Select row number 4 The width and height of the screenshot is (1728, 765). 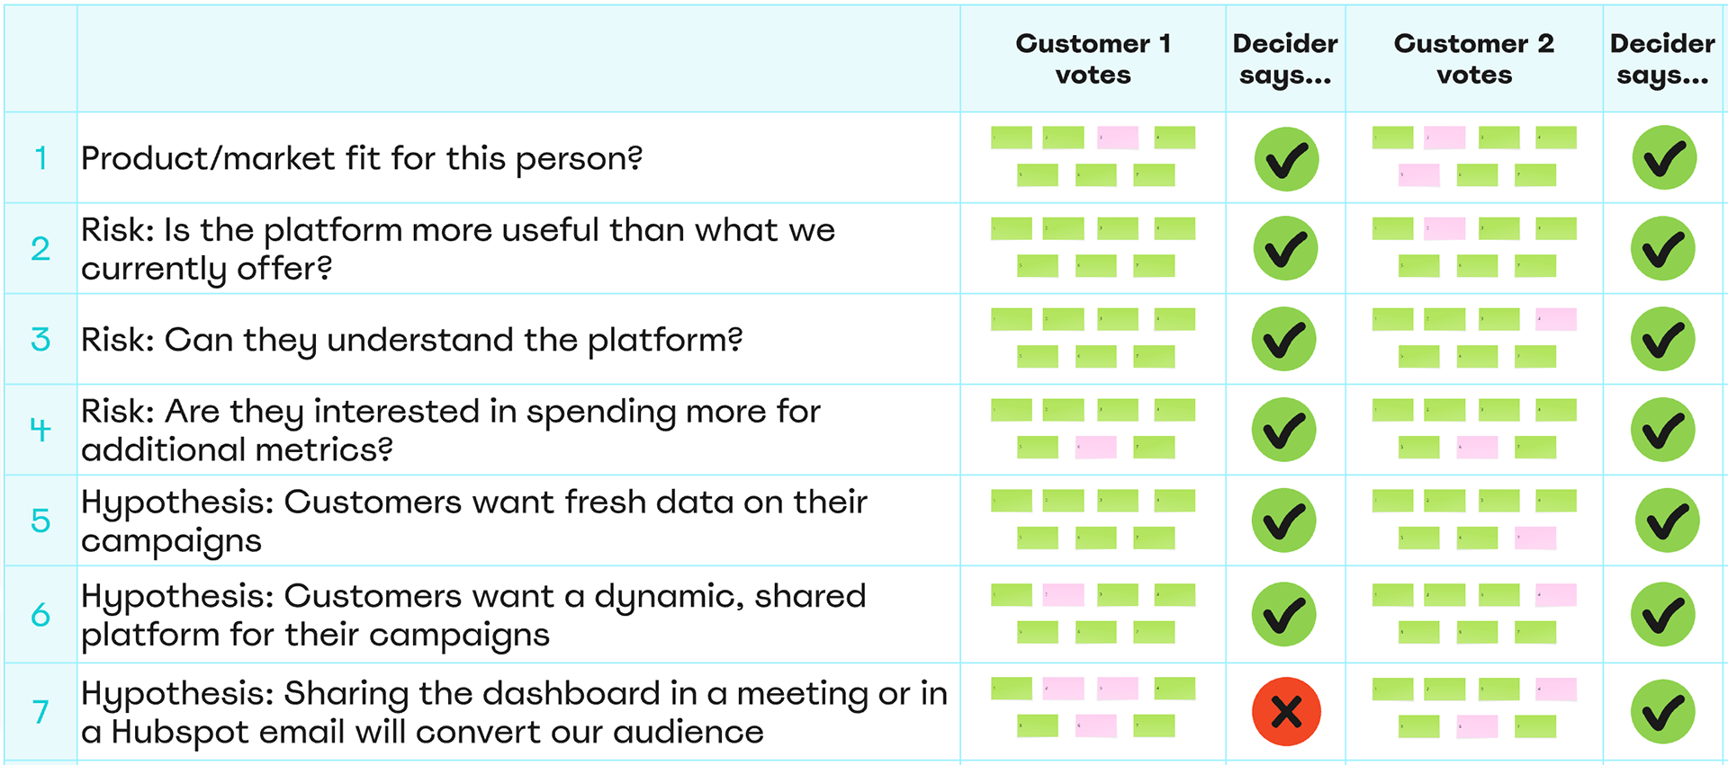coord(40,430)
